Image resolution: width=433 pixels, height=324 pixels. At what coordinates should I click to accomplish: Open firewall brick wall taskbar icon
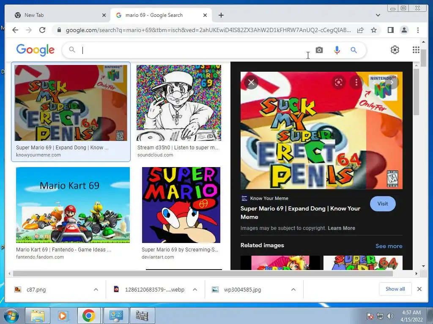point(142,316)
